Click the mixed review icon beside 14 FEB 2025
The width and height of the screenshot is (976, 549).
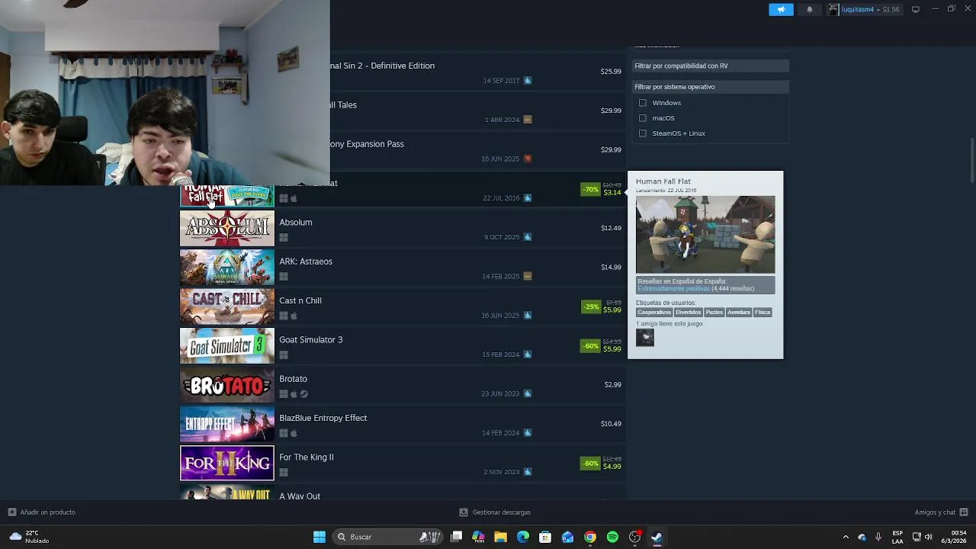pos(528,276)
